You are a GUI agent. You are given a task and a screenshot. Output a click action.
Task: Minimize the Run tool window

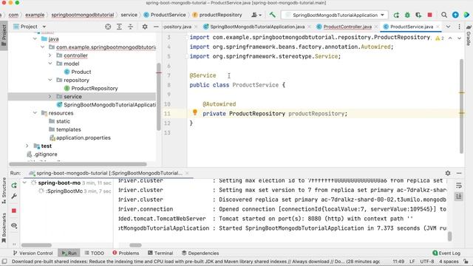459,173
